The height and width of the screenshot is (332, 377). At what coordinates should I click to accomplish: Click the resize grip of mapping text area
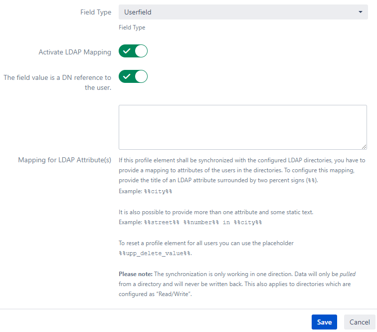tap(364, 146)
